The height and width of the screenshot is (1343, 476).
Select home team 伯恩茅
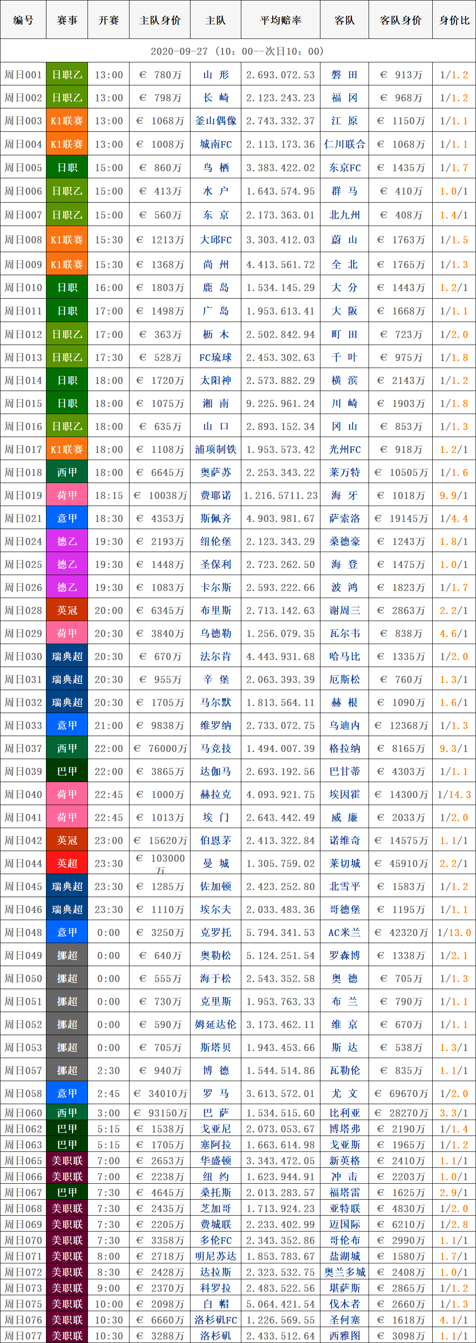[x=216, y=840]
